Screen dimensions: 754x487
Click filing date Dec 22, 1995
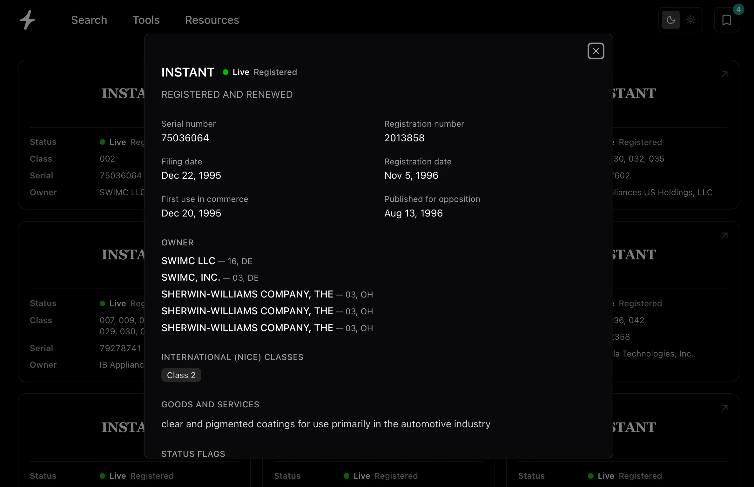pyautogui.click(x=191, y=175)
